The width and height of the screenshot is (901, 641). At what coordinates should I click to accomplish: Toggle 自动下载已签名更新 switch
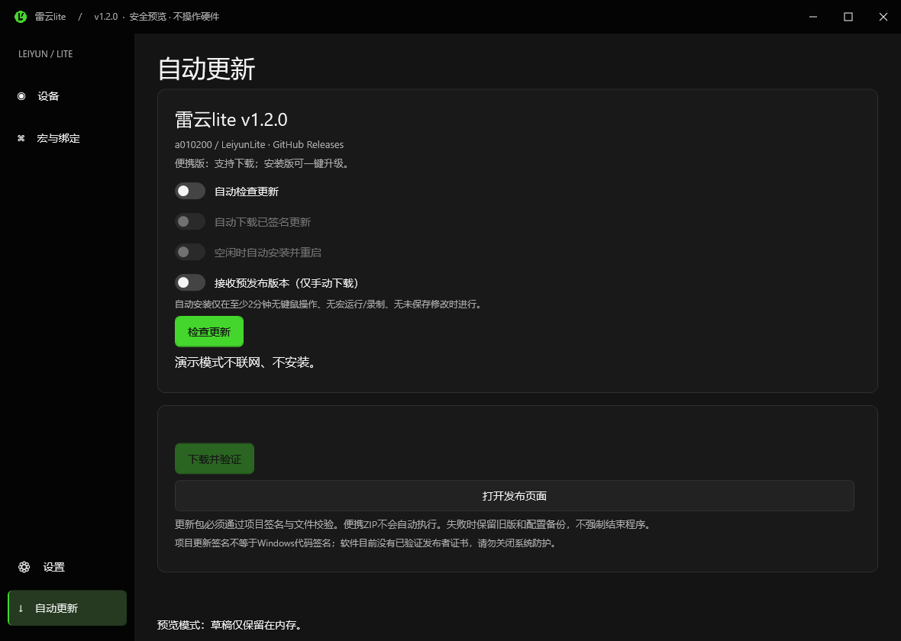(x=190, y=222)
